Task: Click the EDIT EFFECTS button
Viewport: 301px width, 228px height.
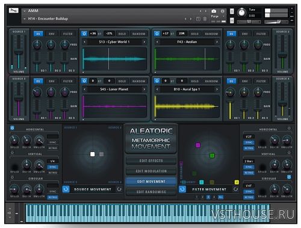Action: coord(151,161)
